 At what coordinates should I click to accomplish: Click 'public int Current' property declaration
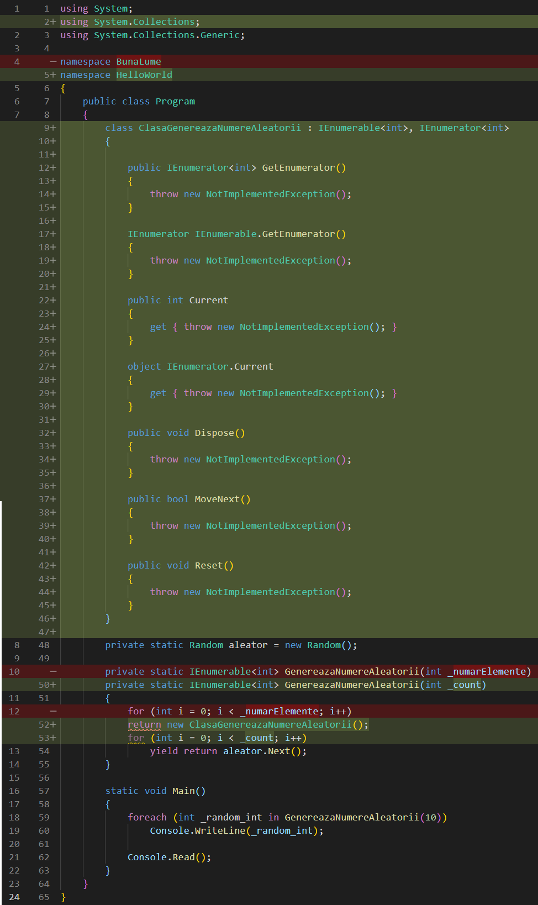[x=177, y=300]
